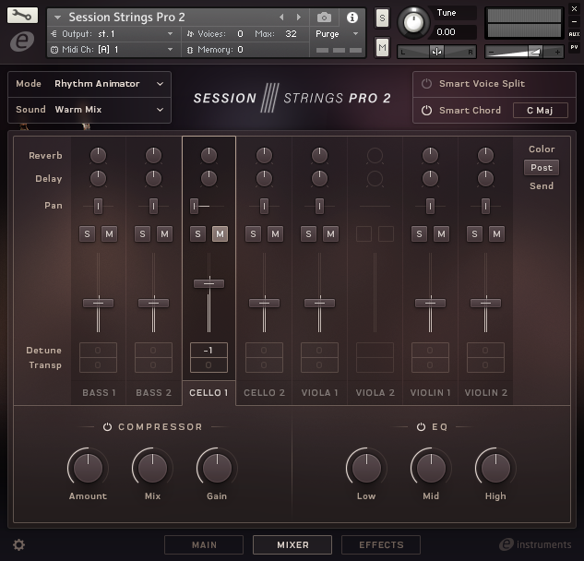The image size is (584, 561).
Task: Select the BASS 2 channel strip
Action: [x=153, y=393]
